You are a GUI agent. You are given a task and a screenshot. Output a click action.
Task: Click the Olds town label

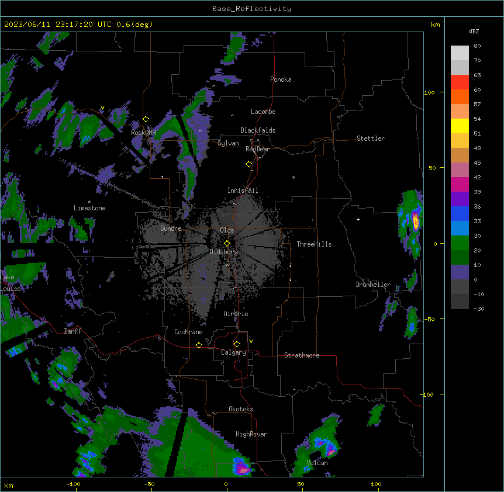[227, 230]
